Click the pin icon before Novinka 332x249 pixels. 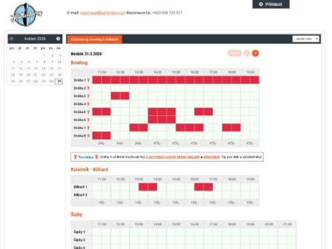pos(75,157)
